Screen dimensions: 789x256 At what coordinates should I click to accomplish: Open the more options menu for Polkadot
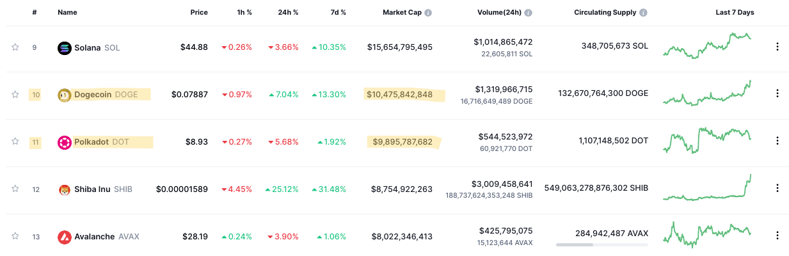[777, 141]
